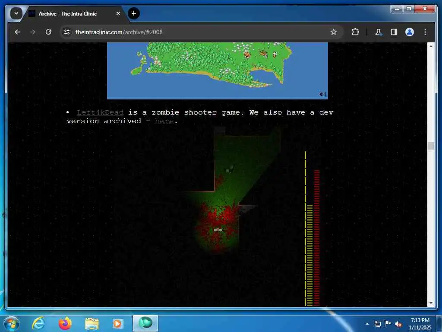
Task: Click the Show desktop strip
Action: pyautogui.click(x=439, y=323)
